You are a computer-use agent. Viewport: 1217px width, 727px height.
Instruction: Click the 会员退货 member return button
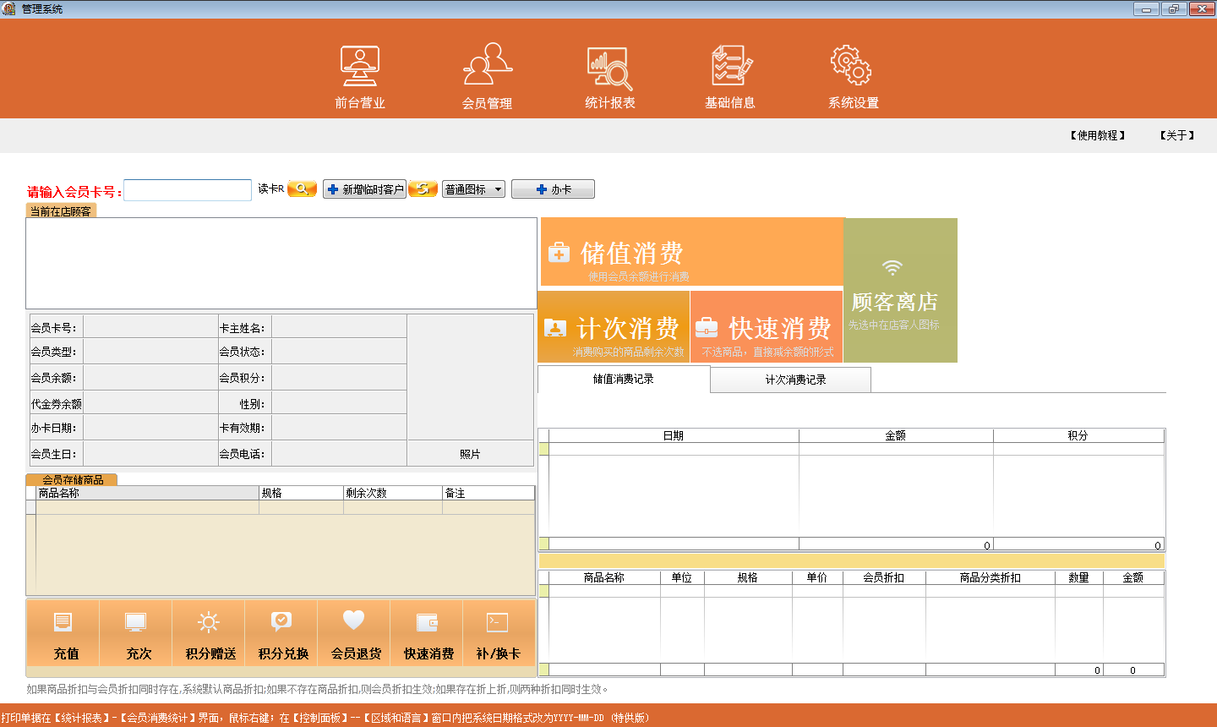[x=354, y=633]
